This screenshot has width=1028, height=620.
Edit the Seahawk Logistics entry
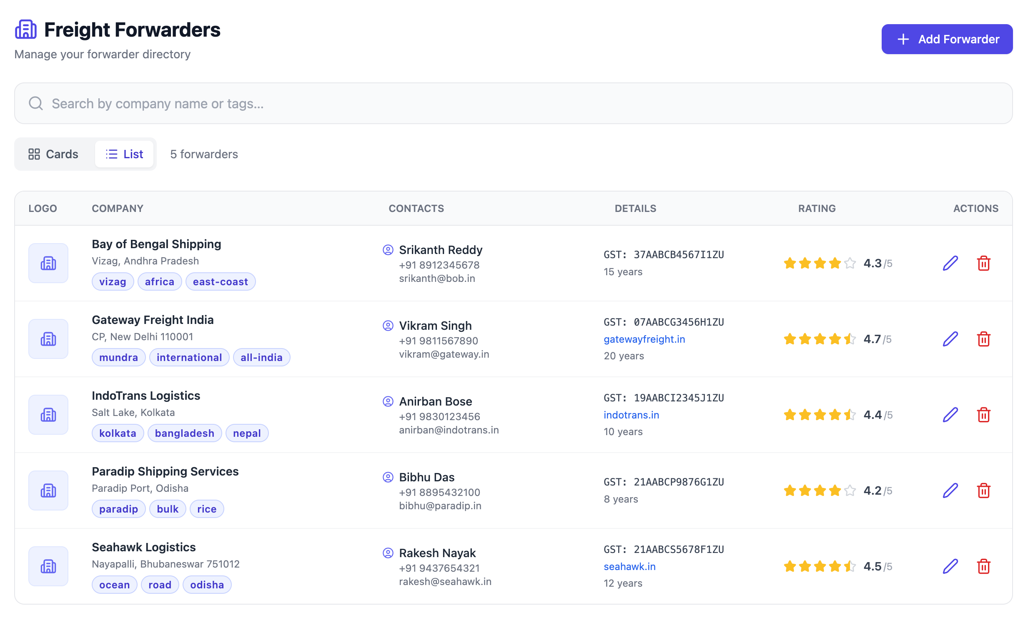point(950,566)
